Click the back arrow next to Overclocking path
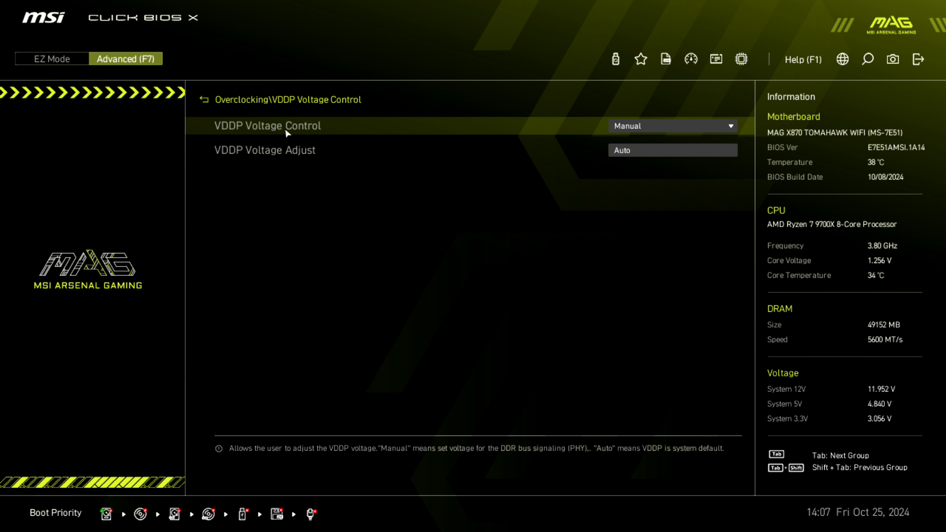This screenshot has width=946, height=532. click(x=204, y=100)
